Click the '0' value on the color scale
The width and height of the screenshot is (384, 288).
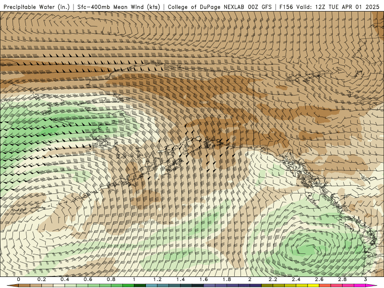coord(19,279)
